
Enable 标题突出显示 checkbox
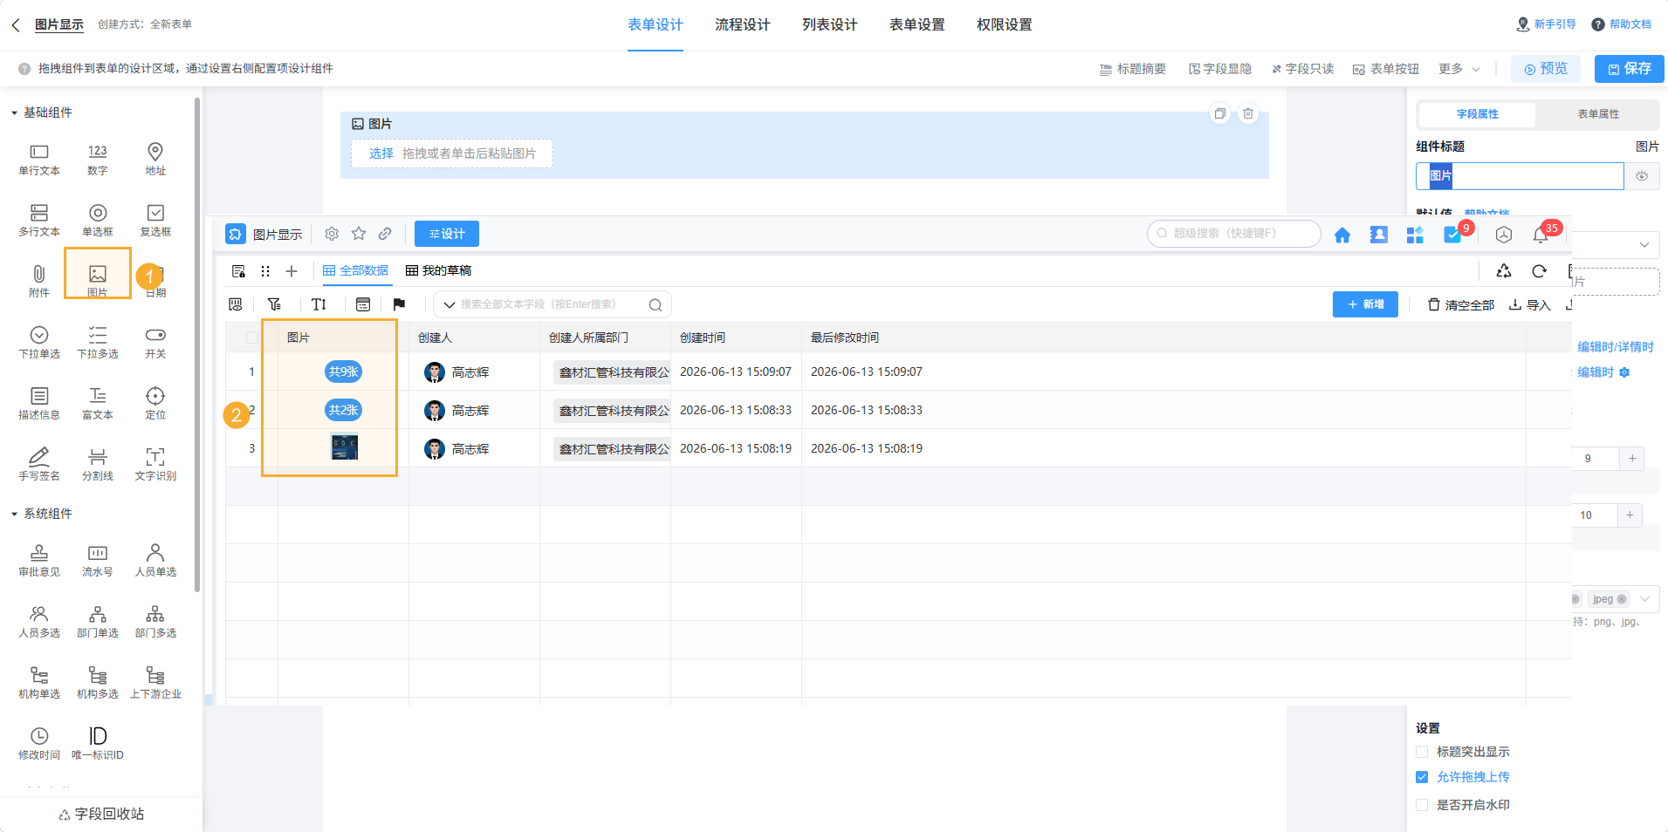pos(1422,752)
